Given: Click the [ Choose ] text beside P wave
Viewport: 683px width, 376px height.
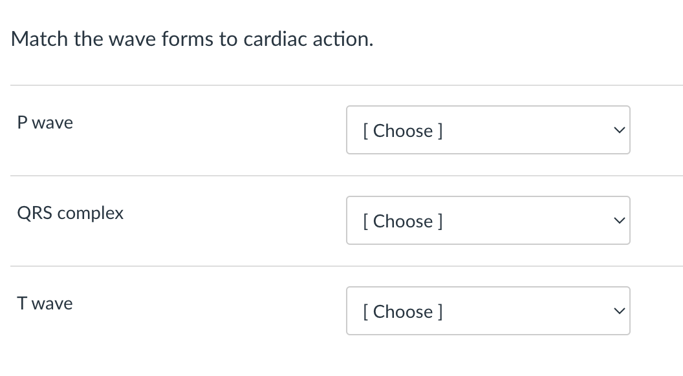Looking at the screenshot, I should (402, 131).
